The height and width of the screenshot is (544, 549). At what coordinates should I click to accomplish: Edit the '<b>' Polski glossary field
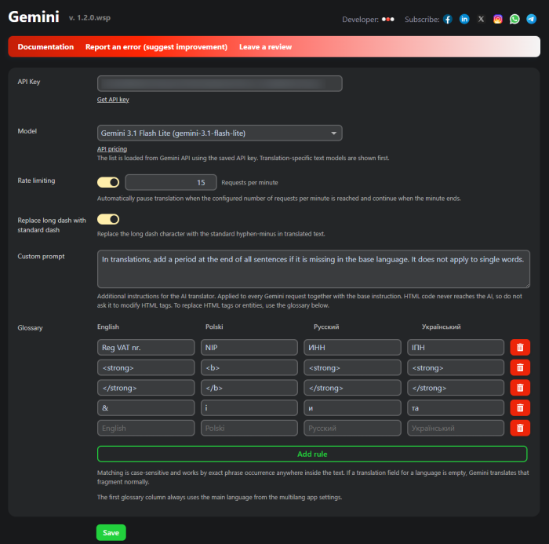[x=249, y=367]
